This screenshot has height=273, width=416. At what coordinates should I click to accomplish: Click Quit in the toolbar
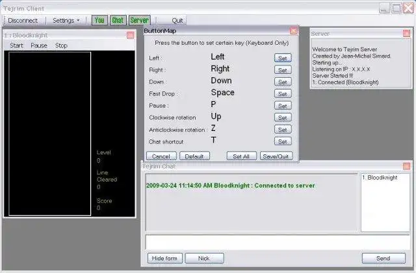click(177, 20)
